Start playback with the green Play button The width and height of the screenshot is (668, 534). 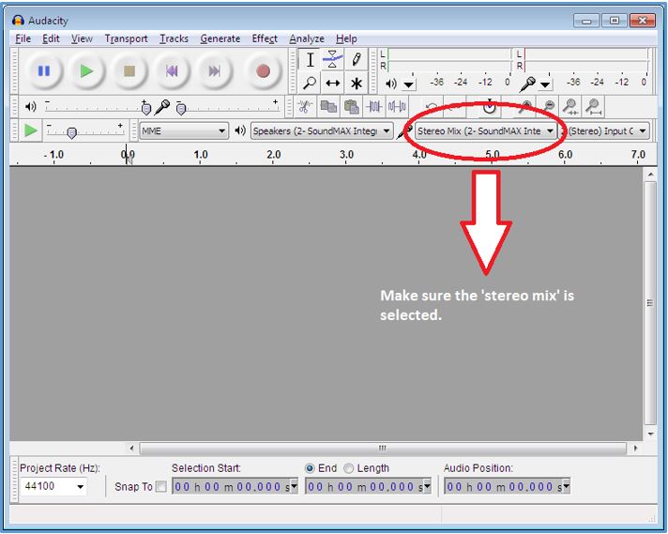click(x=86, y=70)
